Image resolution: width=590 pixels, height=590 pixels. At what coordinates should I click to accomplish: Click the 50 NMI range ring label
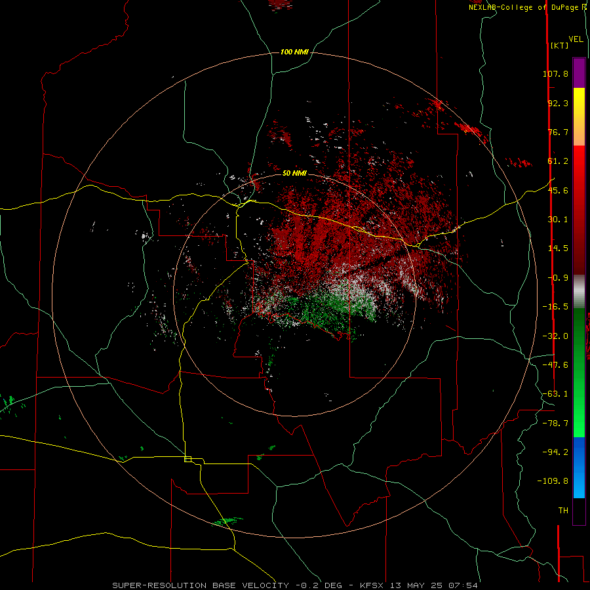click(x=294, y=173)
